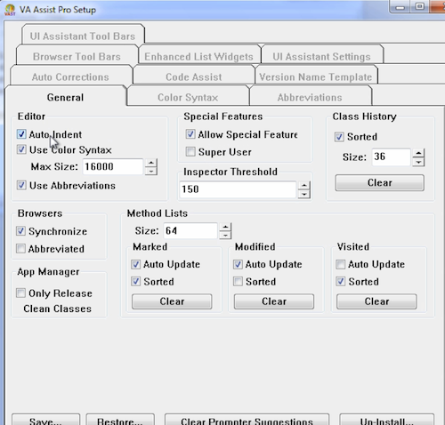Toggle Class History Sorted checkbox
This screenshot has height=425, width=445.
(339, 137)
